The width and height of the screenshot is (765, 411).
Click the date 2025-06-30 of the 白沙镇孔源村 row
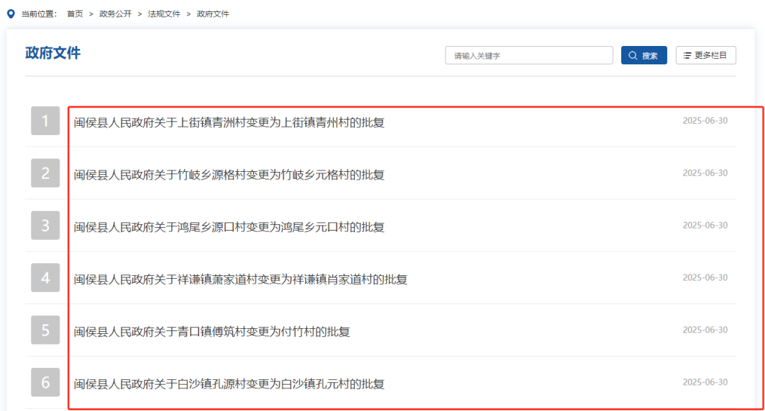pyautogui.click(x=705, y=382)
